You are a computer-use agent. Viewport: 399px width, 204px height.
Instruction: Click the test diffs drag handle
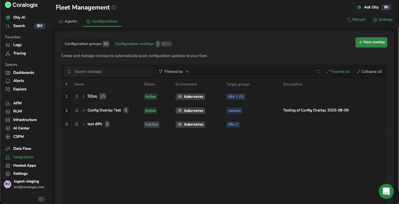(77, 125)
